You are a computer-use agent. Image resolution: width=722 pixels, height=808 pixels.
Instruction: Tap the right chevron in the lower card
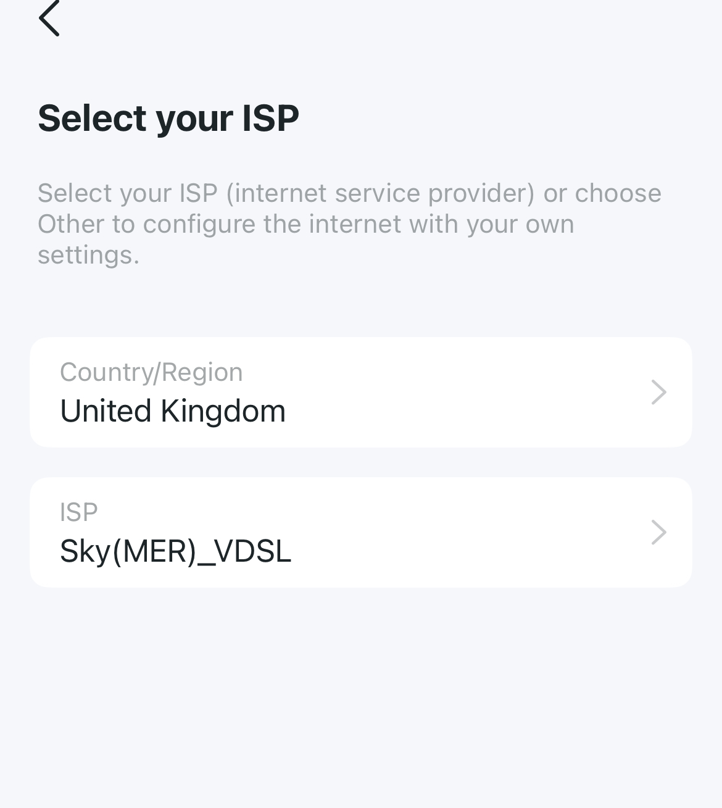tap(658, 532)
